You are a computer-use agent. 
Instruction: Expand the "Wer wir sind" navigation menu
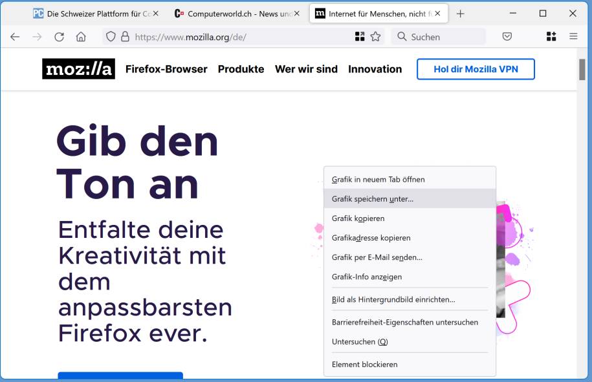tap(306, 69)
